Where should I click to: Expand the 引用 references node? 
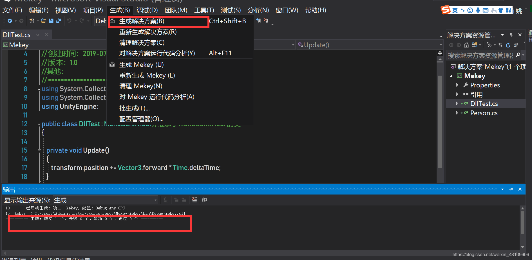pyautogui.click(x=457, y=94)
